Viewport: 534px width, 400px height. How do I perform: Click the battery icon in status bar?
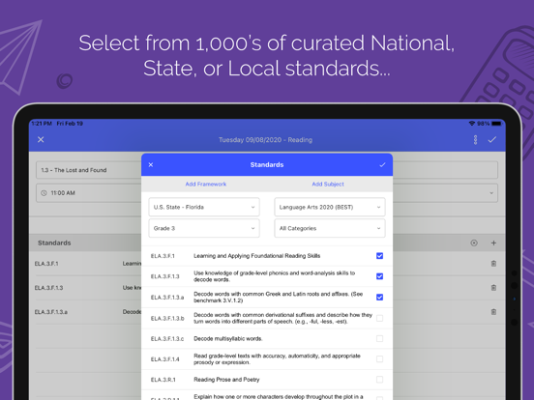(x=497, y=124)
